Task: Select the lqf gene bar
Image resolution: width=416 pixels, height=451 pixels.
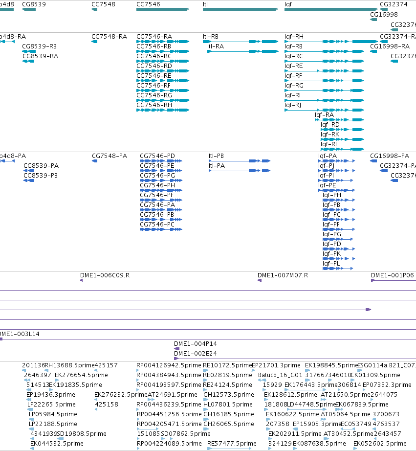Action: pos(331,9)
